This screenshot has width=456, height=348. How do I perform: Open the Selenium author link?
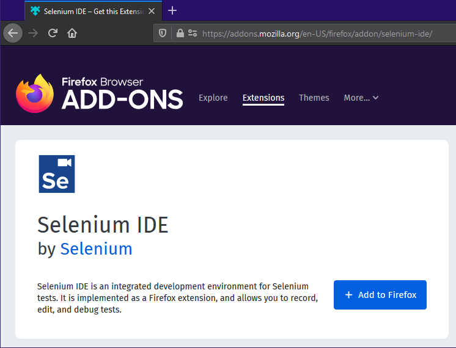coord(96,249)
